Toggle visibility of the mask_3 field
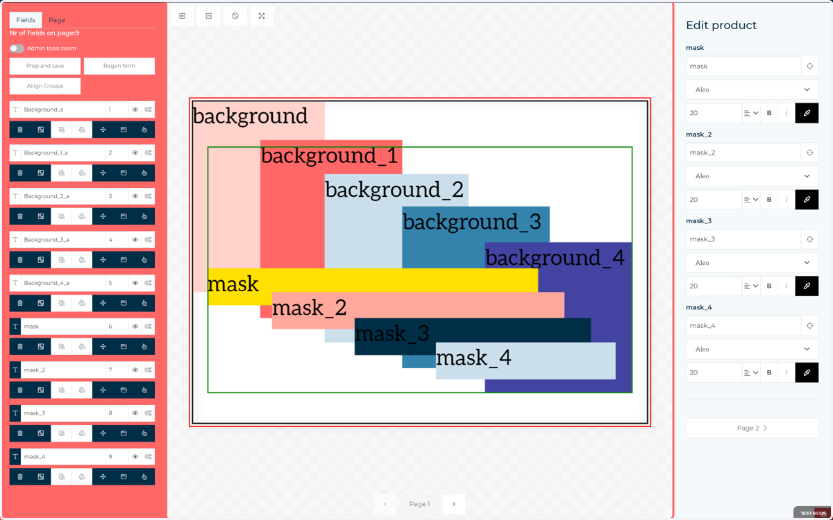 click(x=135, y=413)
